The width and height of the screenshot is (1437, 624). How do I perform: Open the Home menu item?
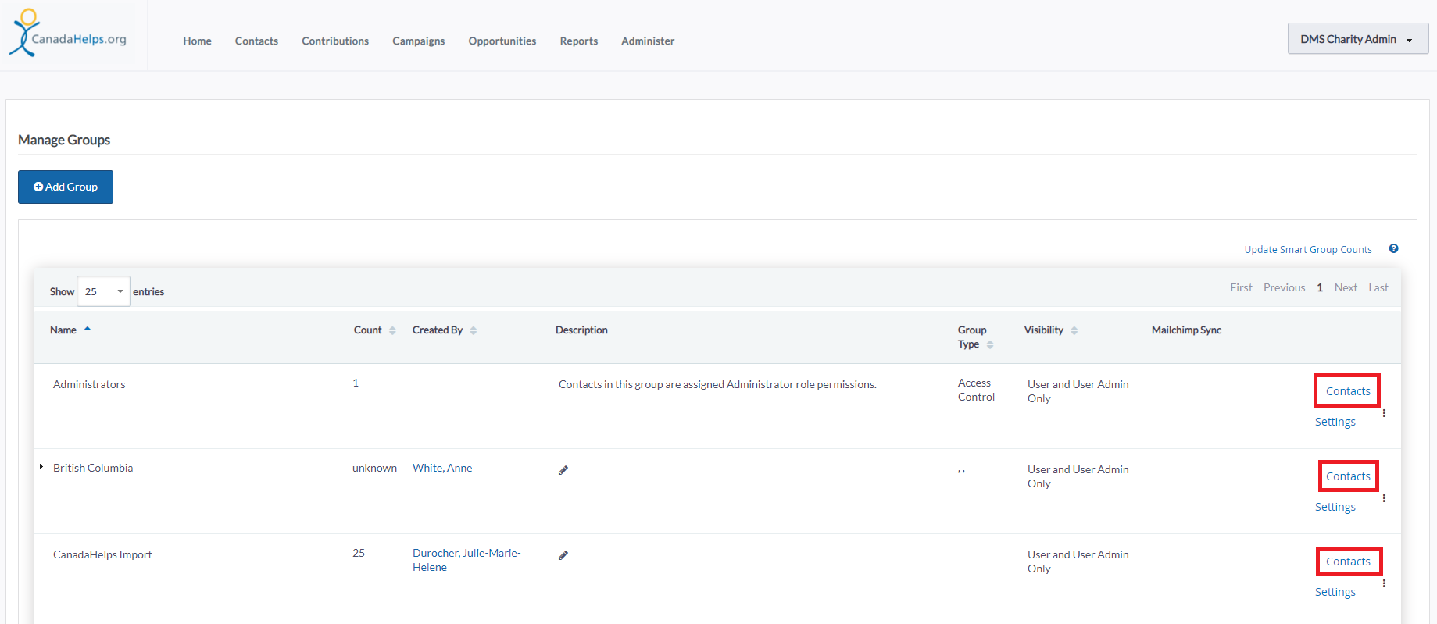198,41
